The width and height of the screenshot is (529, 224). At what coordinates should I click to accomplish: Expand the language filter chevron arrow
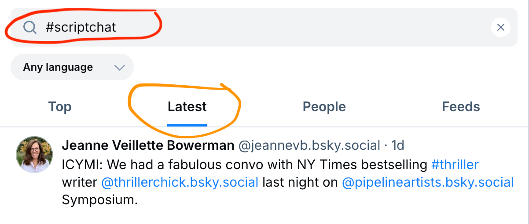(x=119, y=68)
